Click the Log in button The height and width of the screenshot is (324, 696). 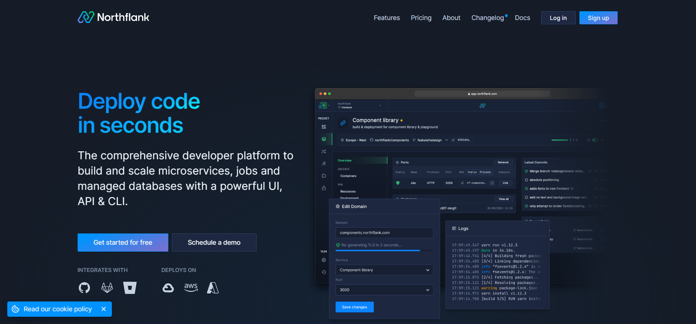tap(558, 18)
